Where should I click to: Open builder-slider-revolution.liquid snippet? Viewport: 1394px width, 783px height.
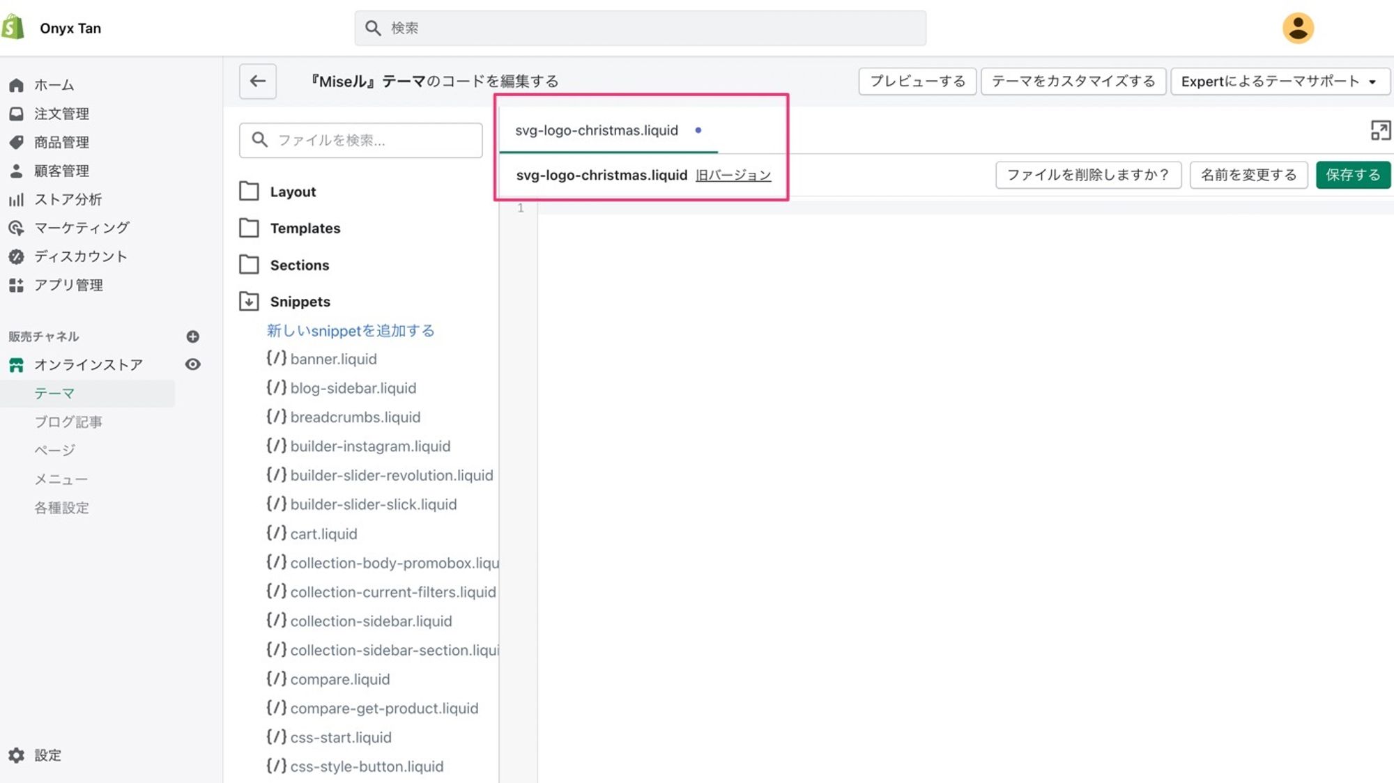click(379, 475)
